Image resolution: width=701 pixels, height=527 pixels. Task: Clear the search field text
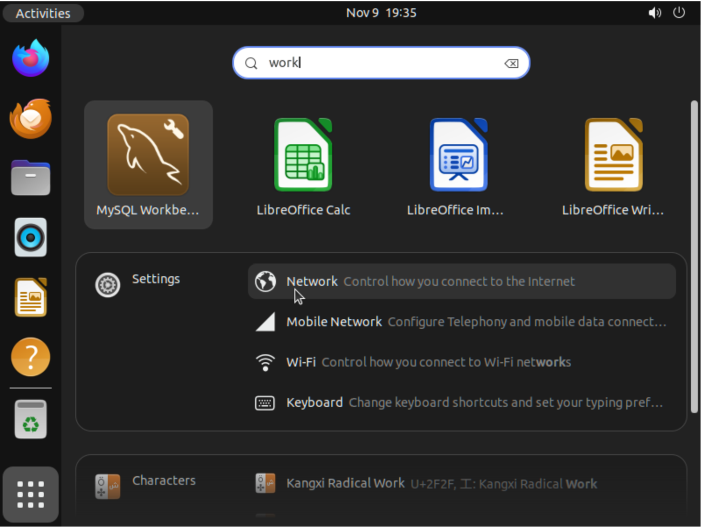(511, 63)
